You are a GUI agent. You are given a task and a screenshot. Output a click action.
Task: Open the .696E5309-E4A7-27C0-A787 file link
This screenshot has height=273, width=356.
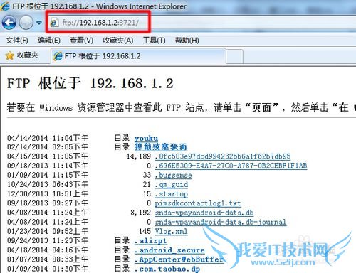pos(231,166)
